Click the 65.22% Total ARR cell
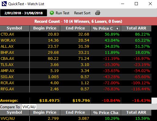 tap(142, 40)
